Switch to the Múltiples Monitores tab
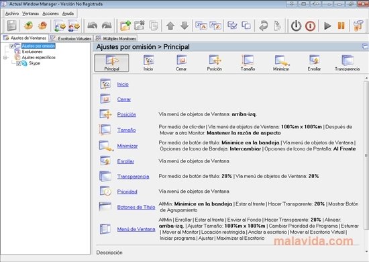Viewport: 369px width, 262px height. (115, 38)
